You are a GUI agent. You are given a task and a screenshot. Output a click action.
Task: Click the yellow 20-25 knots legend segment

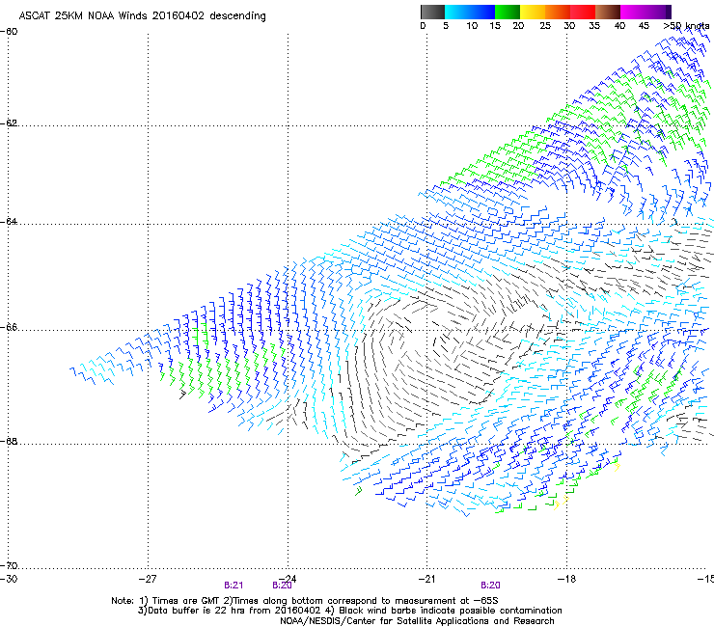tap(533, 12)
